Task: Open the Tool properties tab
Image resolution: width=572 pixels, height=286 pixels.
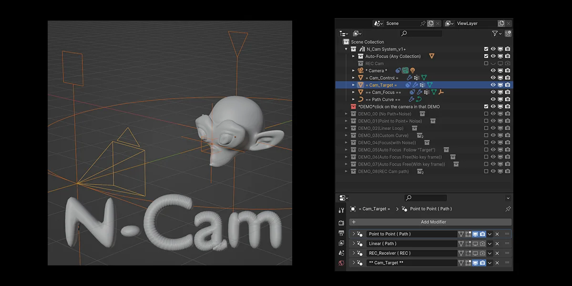Action: tap(341, 210)
